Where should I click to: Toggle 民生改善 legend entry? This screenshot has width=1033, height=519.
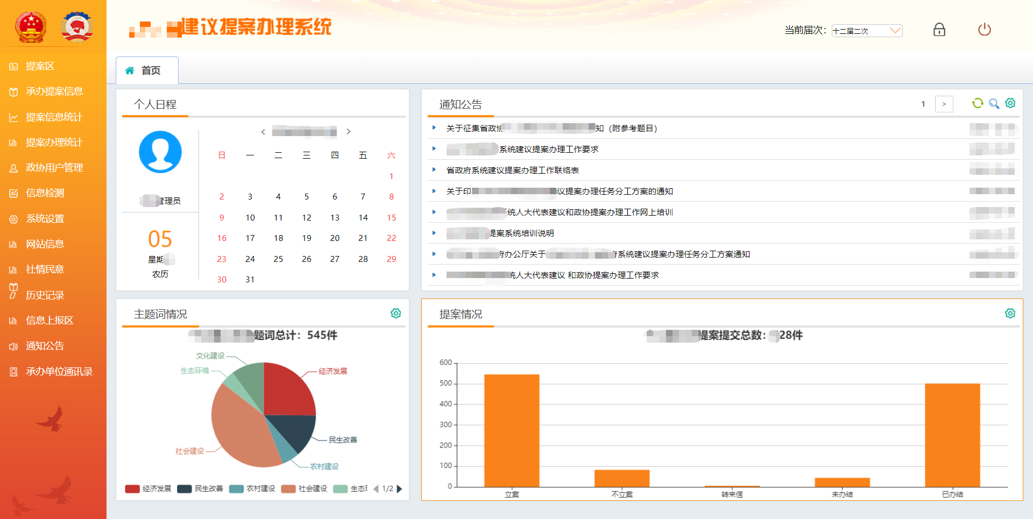200,488
